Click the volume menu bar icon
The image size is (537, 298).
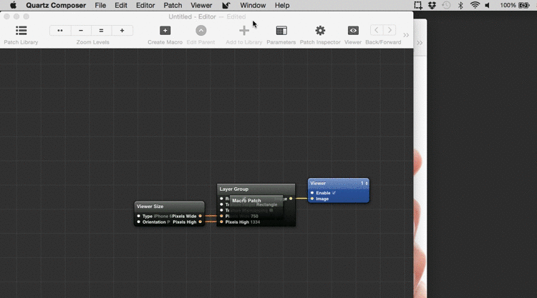(x=488, y=5)
